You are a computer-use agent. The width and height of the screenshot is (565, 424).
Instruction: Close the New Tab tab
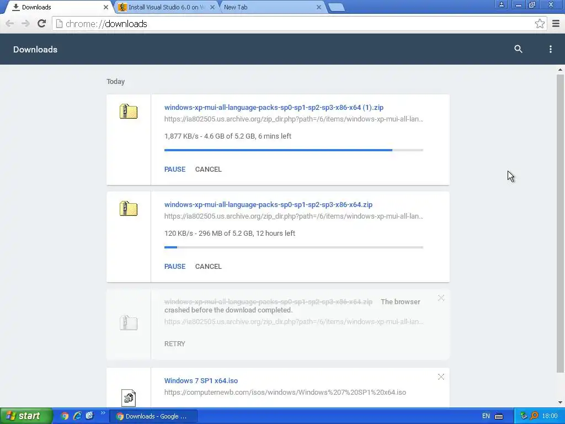(318, 7)
